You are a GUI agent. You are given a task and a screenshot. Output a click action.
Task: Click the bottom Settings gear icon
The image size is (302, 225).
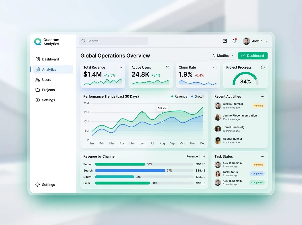[38, 185]
